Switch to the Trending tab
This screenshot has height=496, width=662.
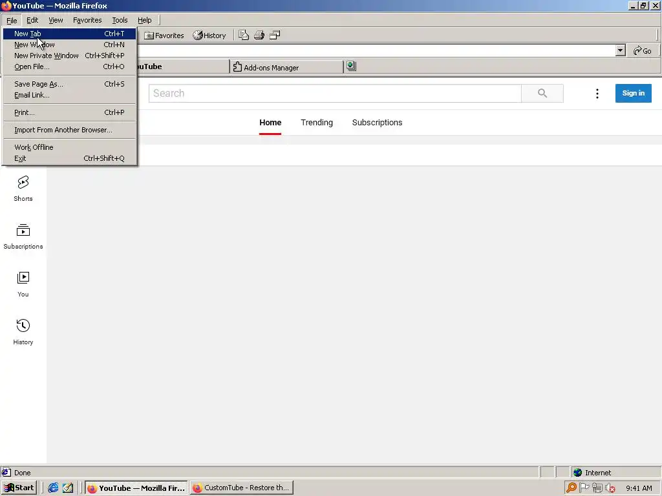coord(317,123)
